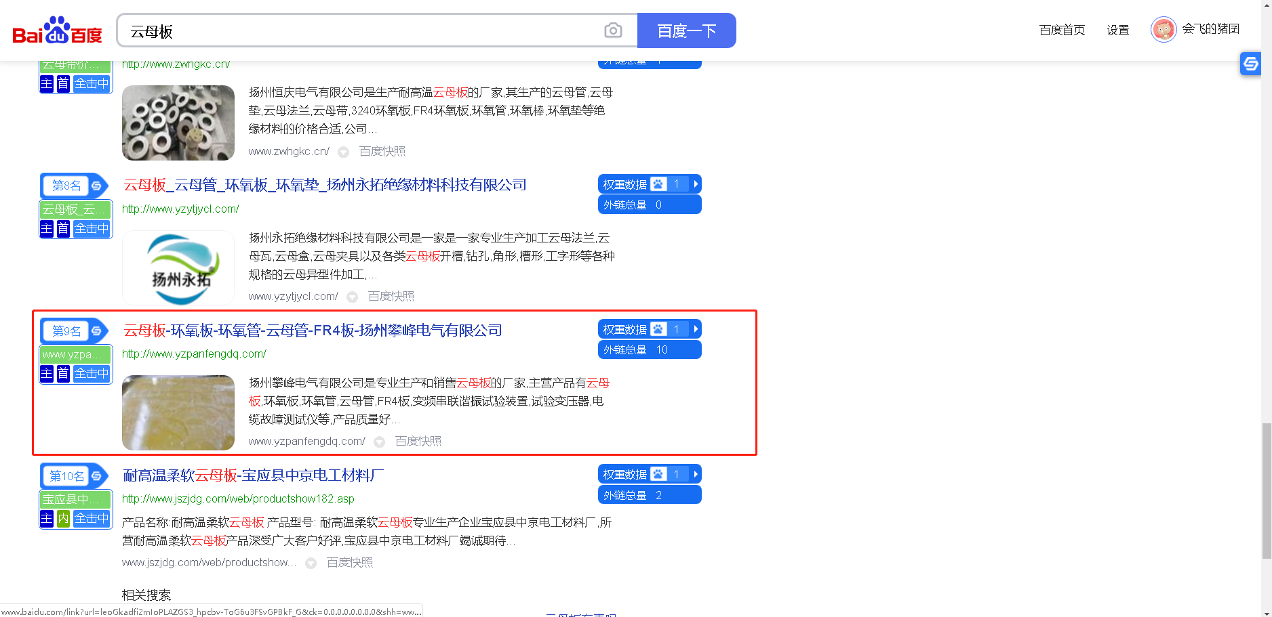Open camera image search in search box

coord(613,30)
